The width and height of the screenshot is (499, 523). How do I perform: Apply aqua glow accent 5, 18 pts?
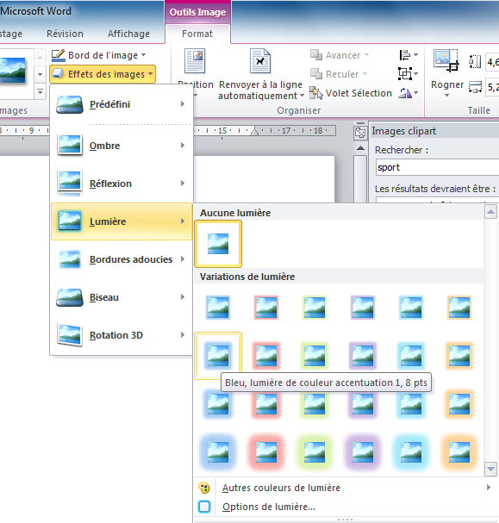click(x=411, y=452)
